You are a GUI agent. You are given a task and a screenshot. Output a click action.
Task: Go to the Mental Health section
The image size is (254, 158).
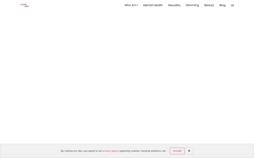click(x=153, y=5)
